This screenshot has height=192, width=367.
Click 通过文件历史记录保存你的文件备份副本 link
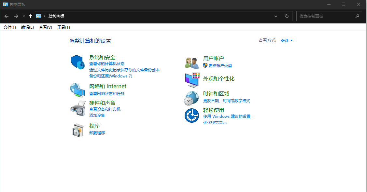point(124,70)
